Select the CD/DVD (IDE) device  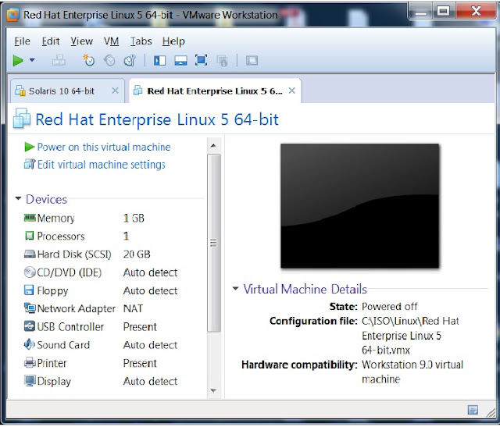coord(70,272)
